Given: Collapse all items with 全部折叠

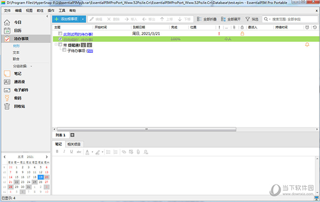Looking at the screenshot, I should click(206, 19).
